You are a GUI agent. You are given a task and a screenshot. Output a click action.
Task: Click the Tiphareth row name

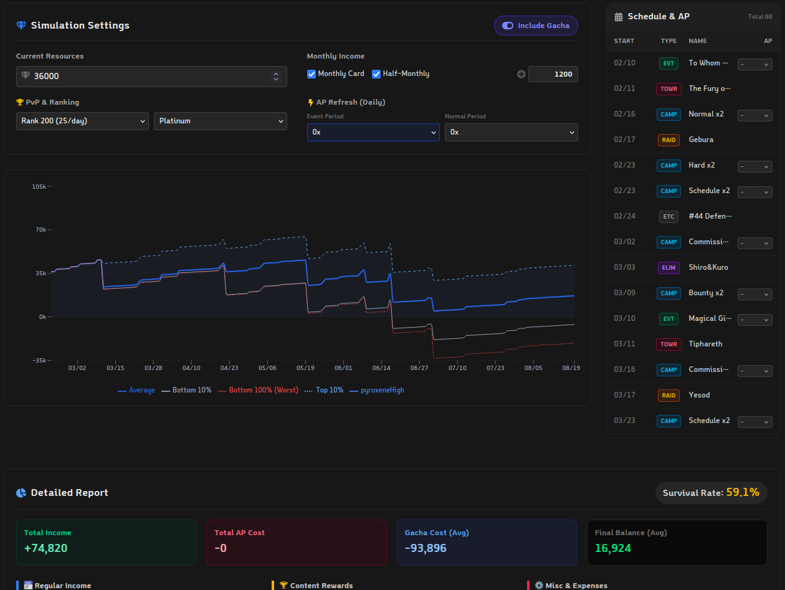pos(705,345)
